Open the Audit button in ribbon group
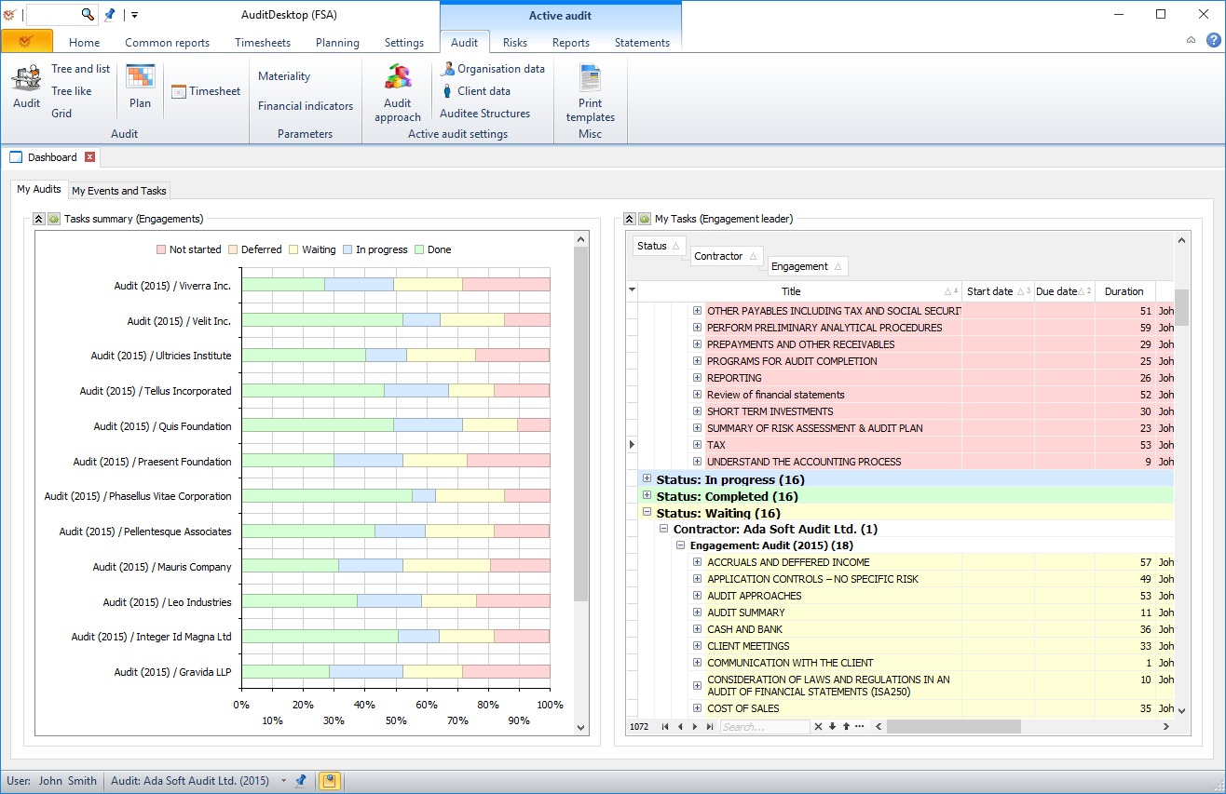The image size is (1226, 794). point(26,87)
